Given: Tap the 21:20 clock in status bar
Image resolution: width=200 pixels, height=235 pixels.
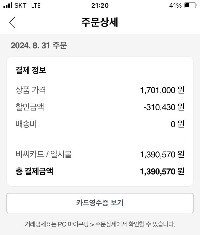Looking at the screenshot, I should pyautogui.click(x=100, y=6).
